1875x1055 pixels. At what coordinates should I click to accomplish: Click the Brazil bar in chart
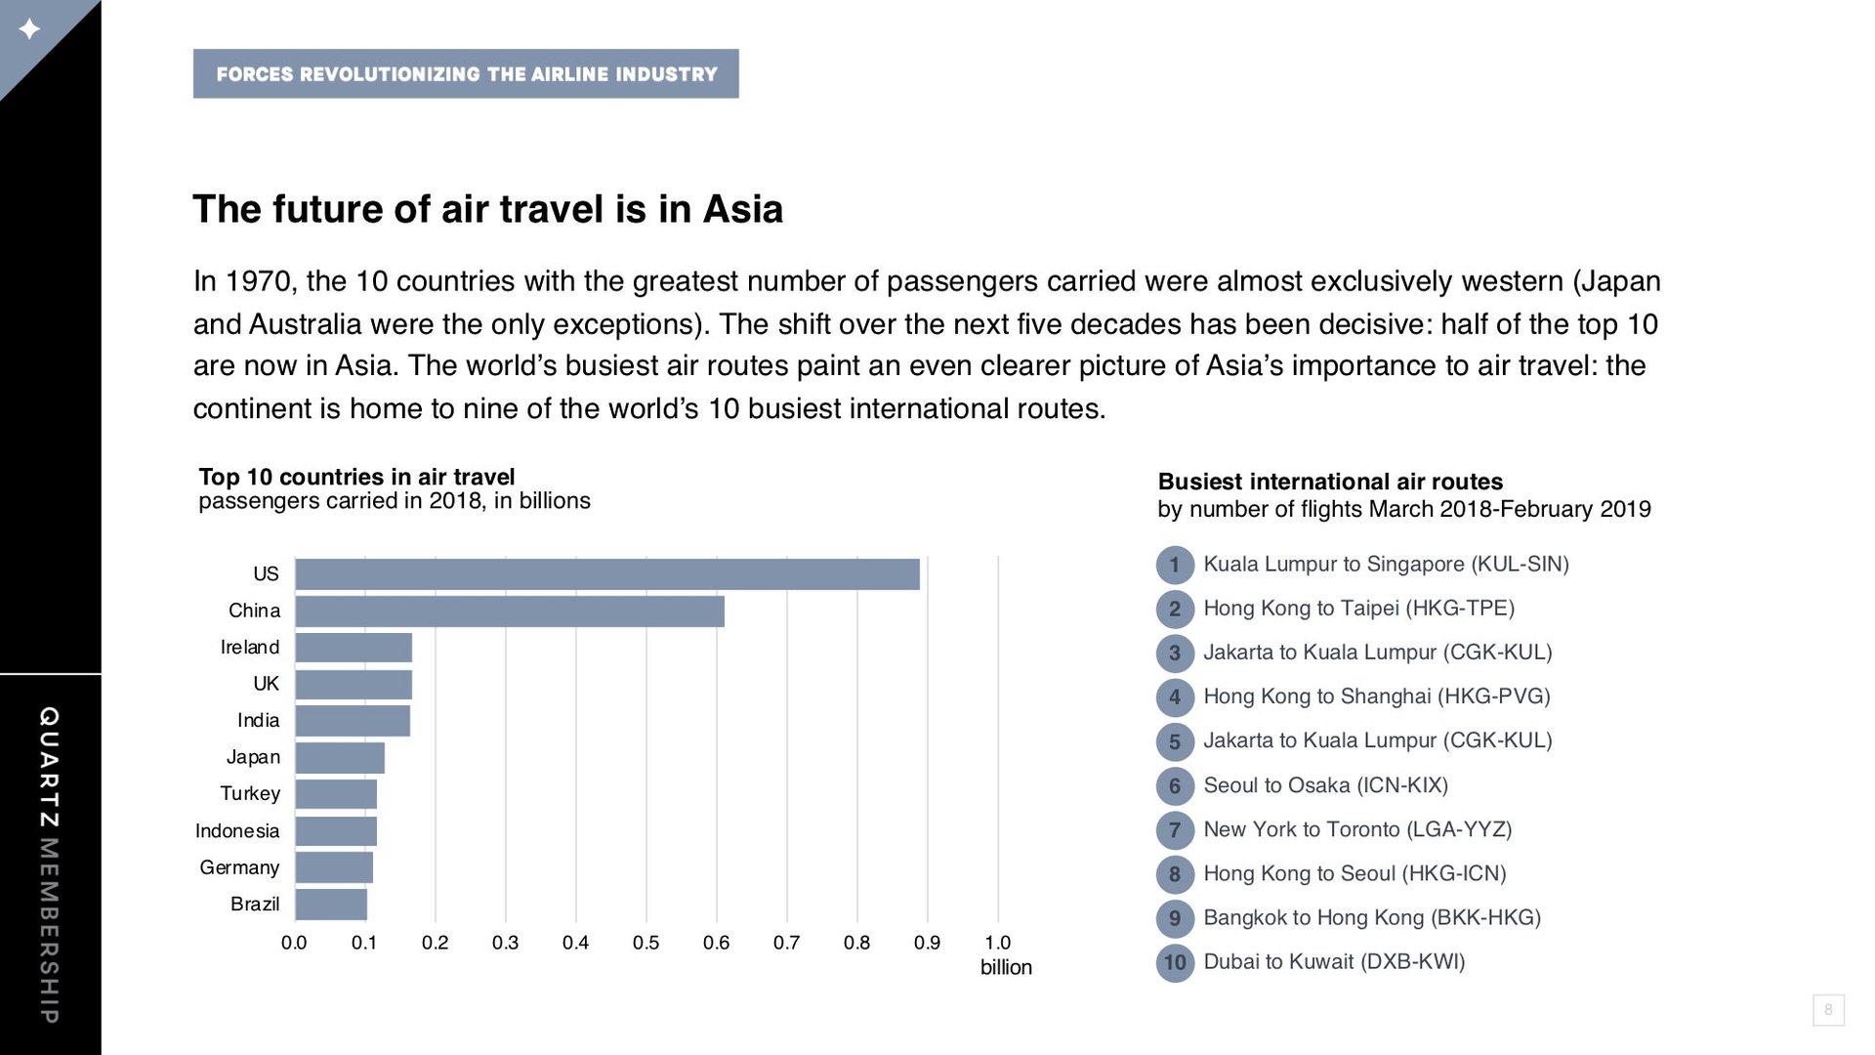click(x=331, y=905)
